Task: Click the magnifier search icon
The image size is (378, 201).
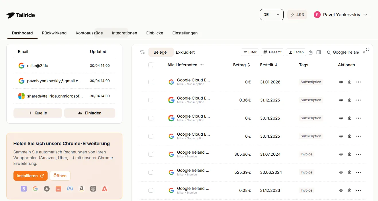Action: (329, 52)
